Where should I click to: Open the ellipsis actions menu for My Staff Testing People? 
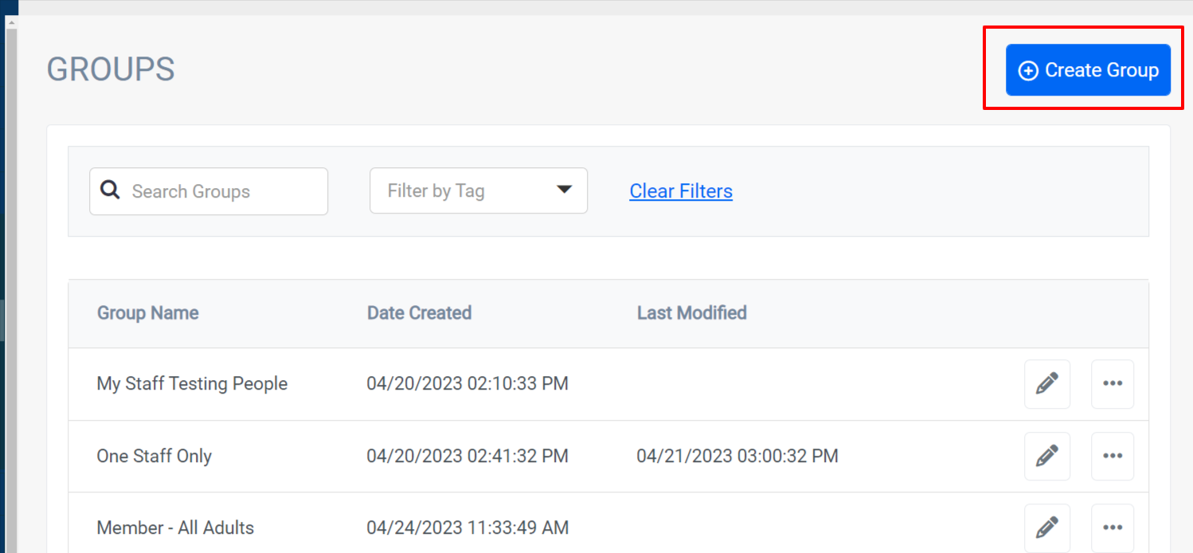(1112, 384)
